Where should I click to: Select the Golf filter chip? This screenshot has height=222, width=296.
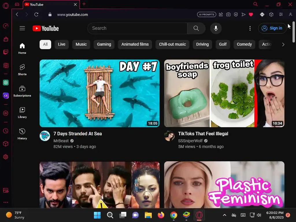point(223,44)
